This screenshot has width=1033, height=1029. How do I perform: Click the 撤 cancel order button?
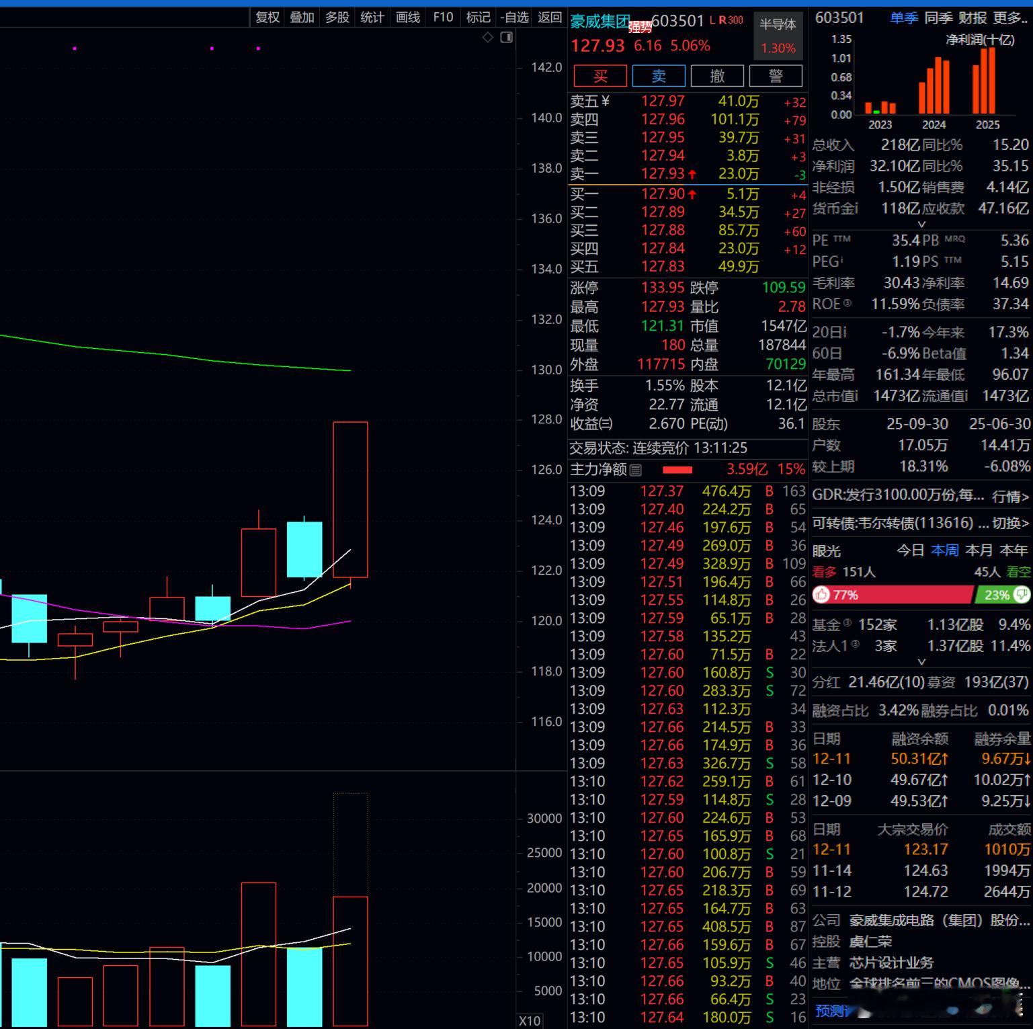click(717, 76)
